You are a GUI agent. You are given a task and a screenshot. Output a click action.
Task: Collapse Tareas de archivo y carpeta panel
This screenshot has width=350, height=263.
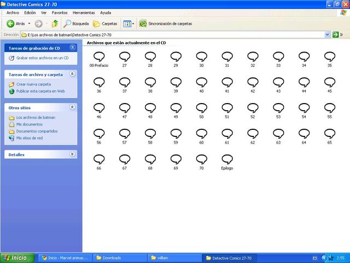[72, 74]
